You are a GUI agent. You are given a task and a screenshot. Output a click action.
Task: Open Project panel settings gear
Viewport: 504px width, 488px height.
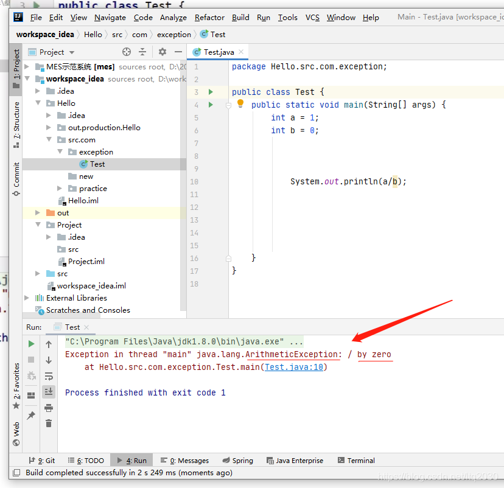click(163, 52)
